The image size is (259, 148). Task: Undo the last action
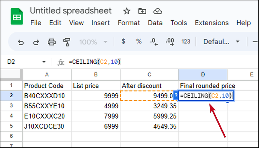click(21, 42)
